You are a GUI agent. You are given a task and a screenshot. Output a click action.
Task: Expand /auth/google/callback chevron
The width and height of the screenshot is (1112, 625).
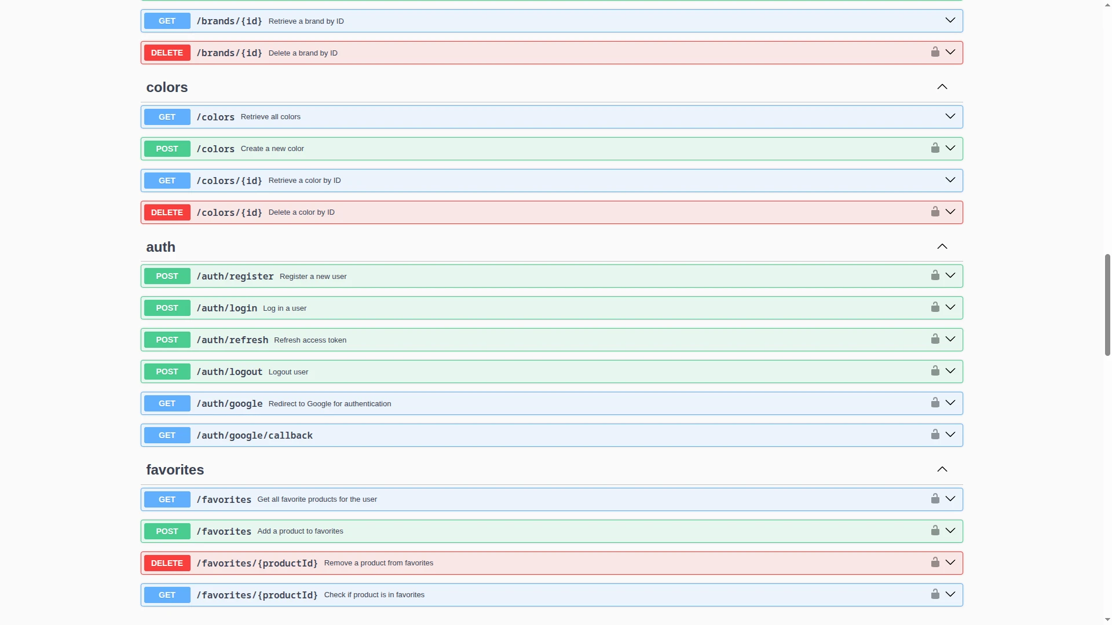point(950,435)
